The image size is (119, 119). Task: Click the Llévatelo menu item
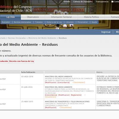point(70,22)
